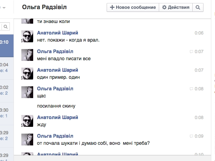Image resolution: width=215 pixels, height=161 pixels.
Task: Click the magnifier search button in header
Action: (198, 7)
